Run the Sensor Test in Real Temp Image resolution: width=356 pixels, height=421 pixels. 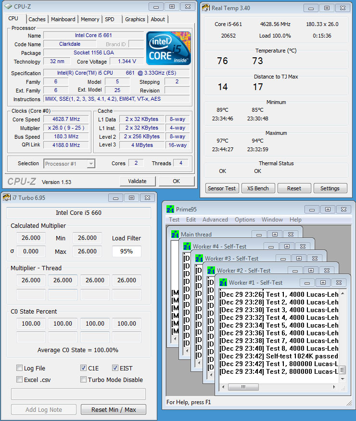222,188
